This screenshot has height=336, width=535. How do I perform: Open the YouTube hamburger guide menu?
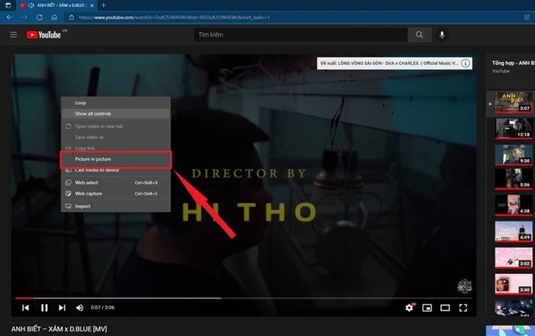pos(13,34)
